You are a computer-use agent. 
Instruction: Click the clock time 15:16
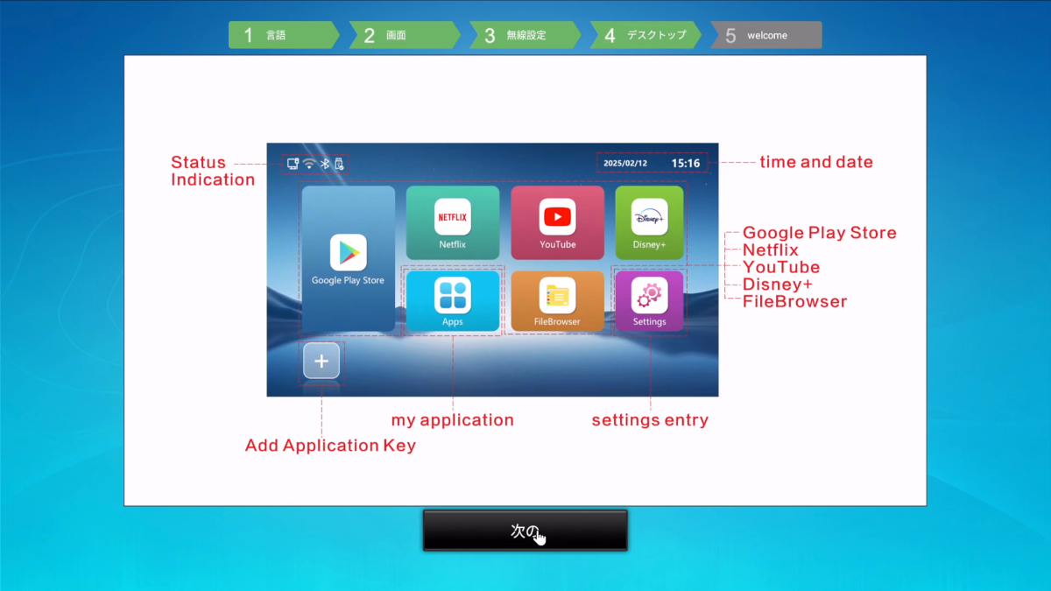coord(686,164)
